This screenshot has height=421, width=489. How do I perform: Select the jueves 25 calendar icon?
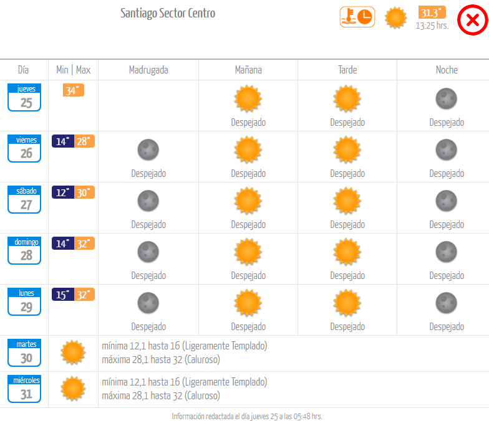(x=24, y=97)
